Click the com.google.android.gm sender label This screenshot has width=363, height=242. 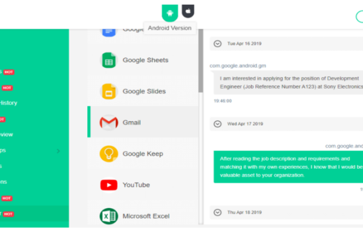238,66
